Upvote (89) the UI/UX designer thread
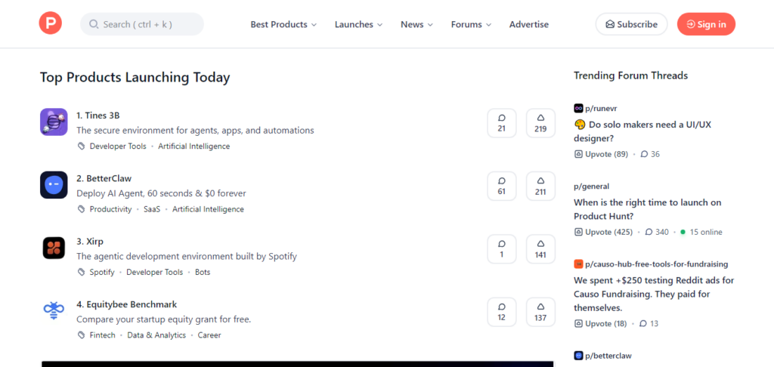 click(x=601, y=154)
